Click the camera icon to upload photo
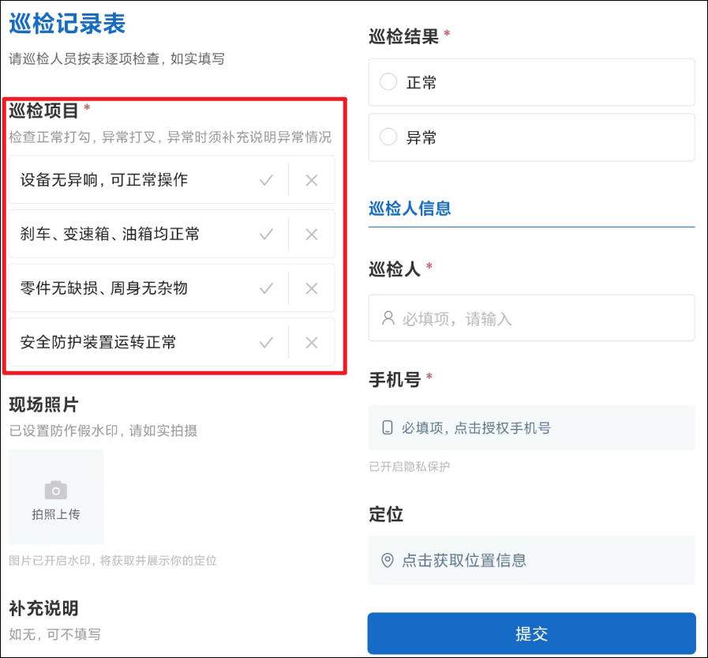Image resolution: width=708 pixels, height=658 pixels. 55,491
